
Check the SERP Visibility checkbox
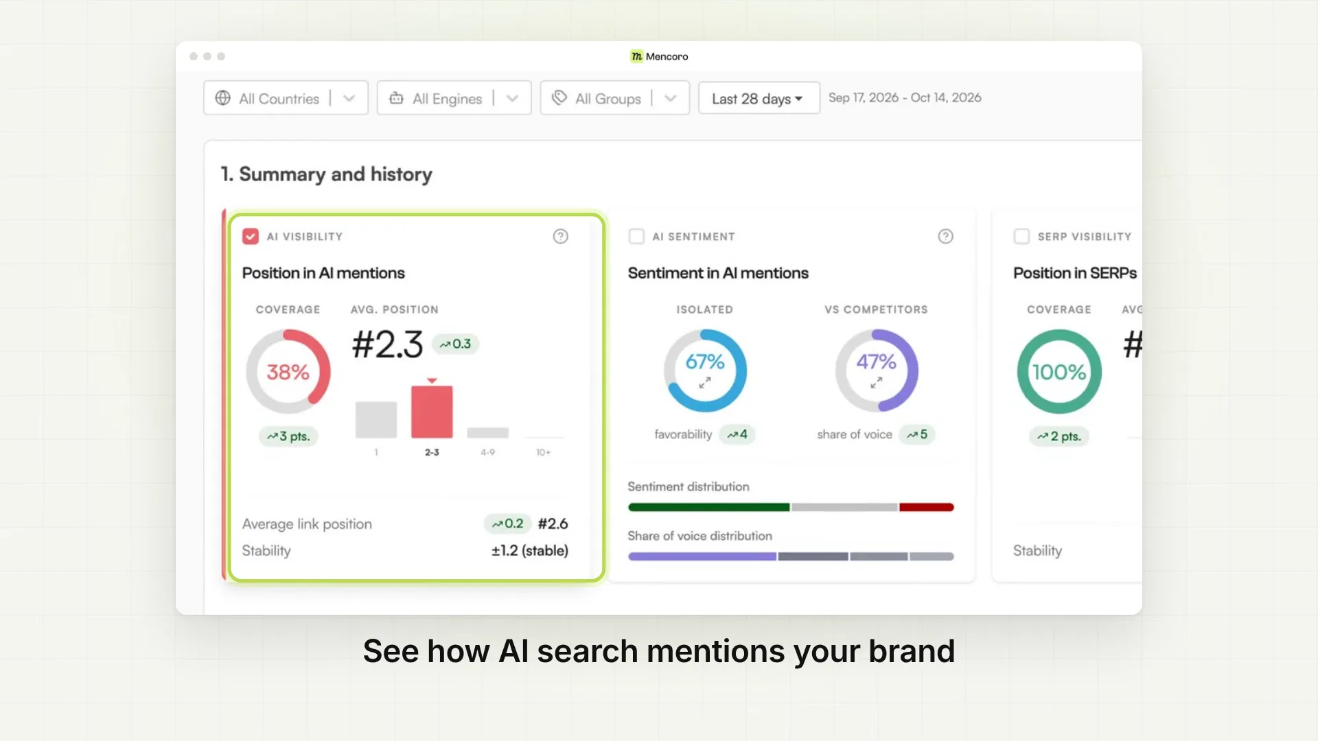[1021, 236]
